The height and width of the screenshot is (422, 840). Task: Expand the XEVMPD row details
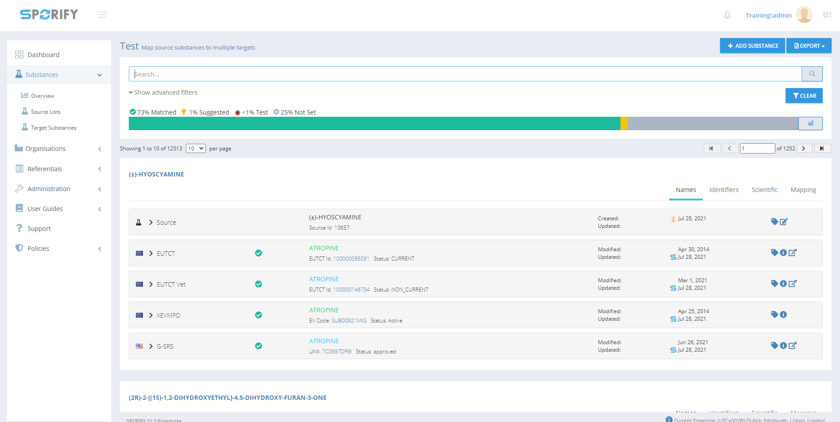click(151, 315)
